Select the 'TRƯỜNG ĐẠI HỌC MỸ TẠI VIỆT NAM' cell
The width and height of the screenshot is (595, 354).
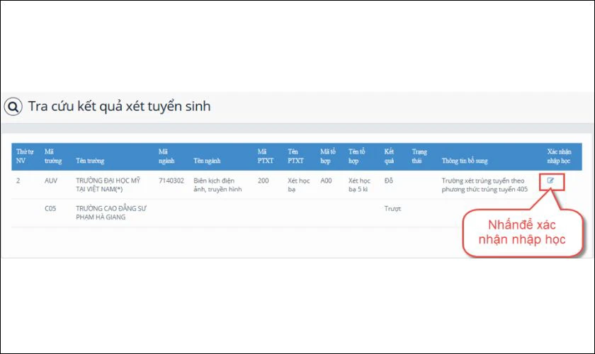(x=108, y=185)
